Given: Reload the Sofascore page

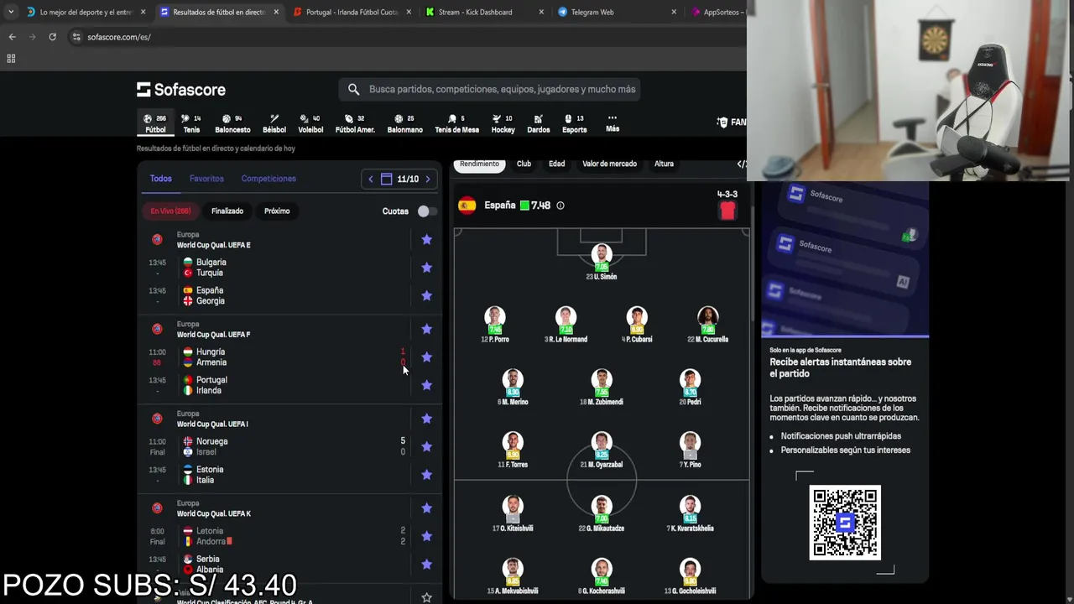Looking at the screenshot, I should tap(52, 37).
